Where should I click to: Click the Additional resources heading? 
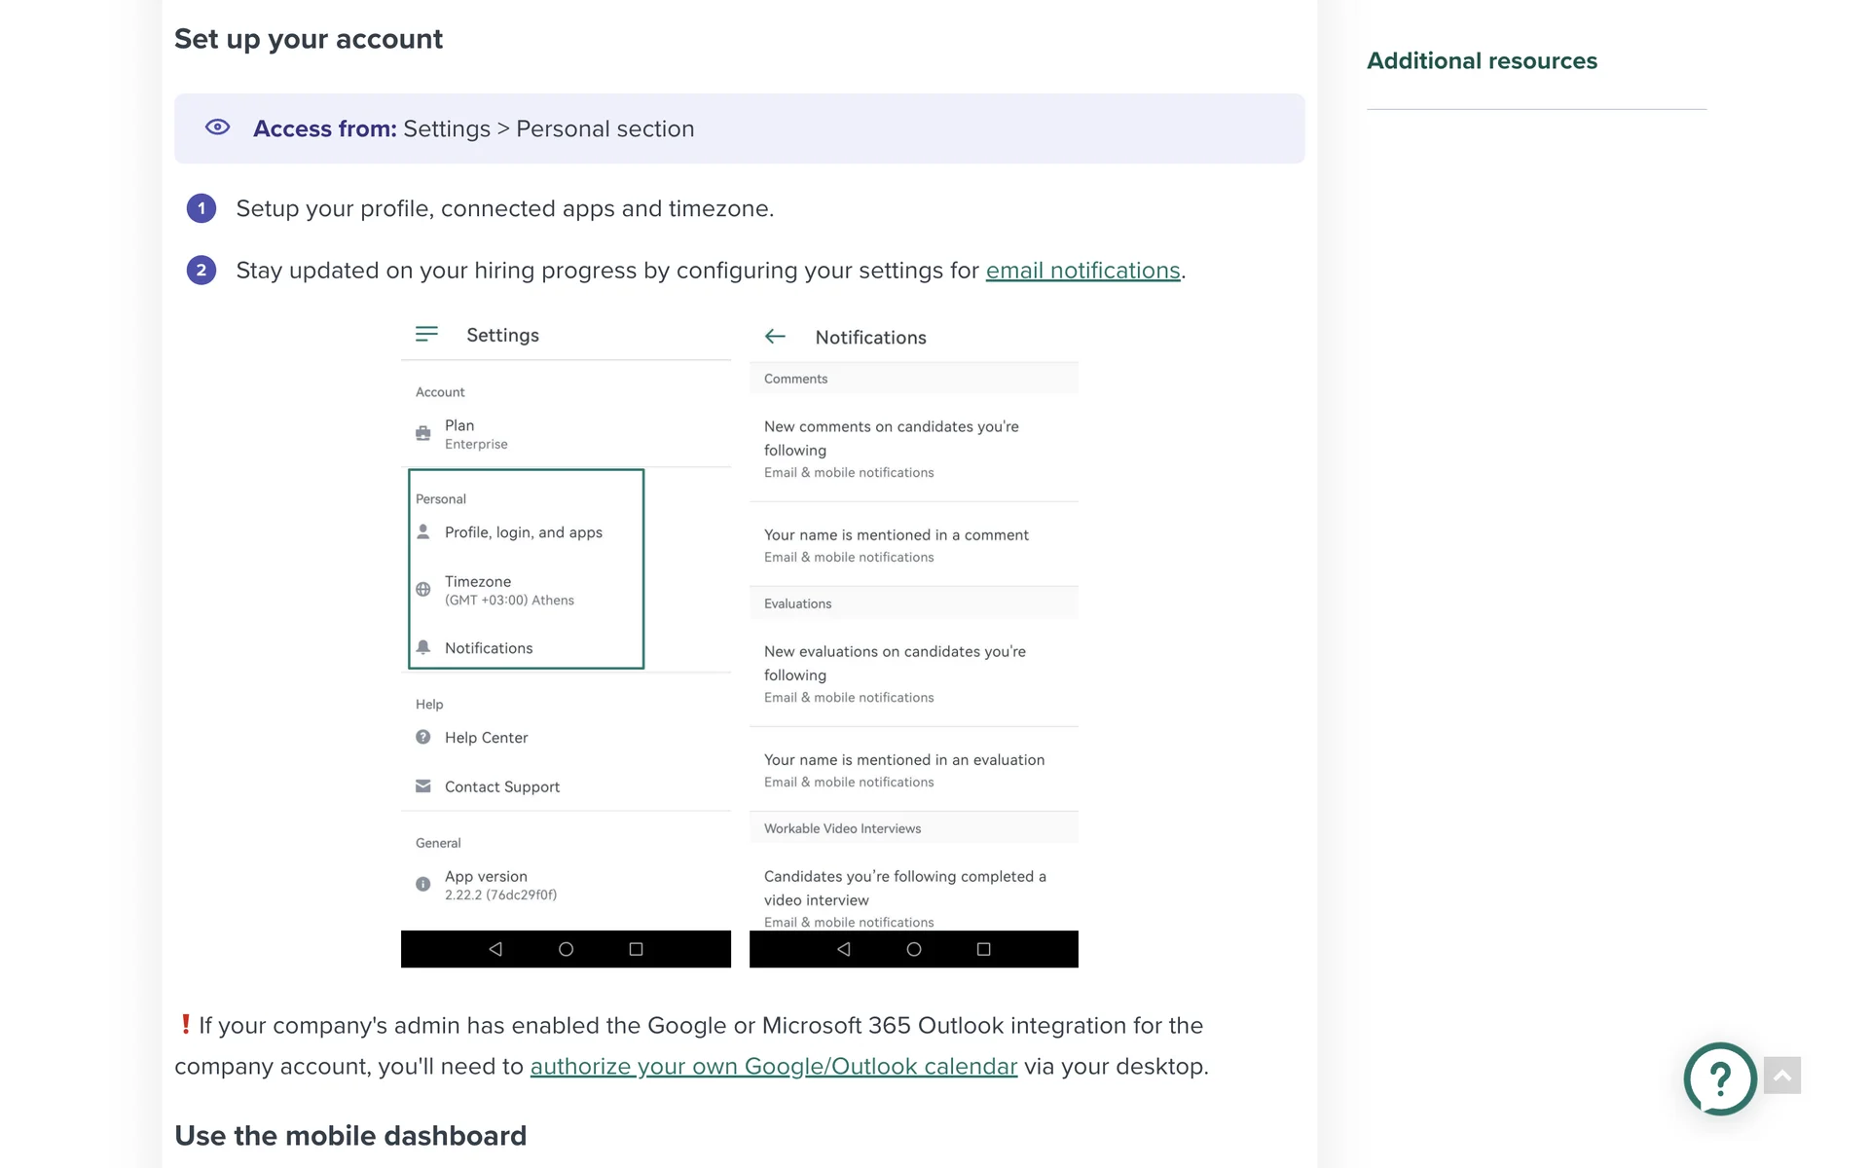1482,60
